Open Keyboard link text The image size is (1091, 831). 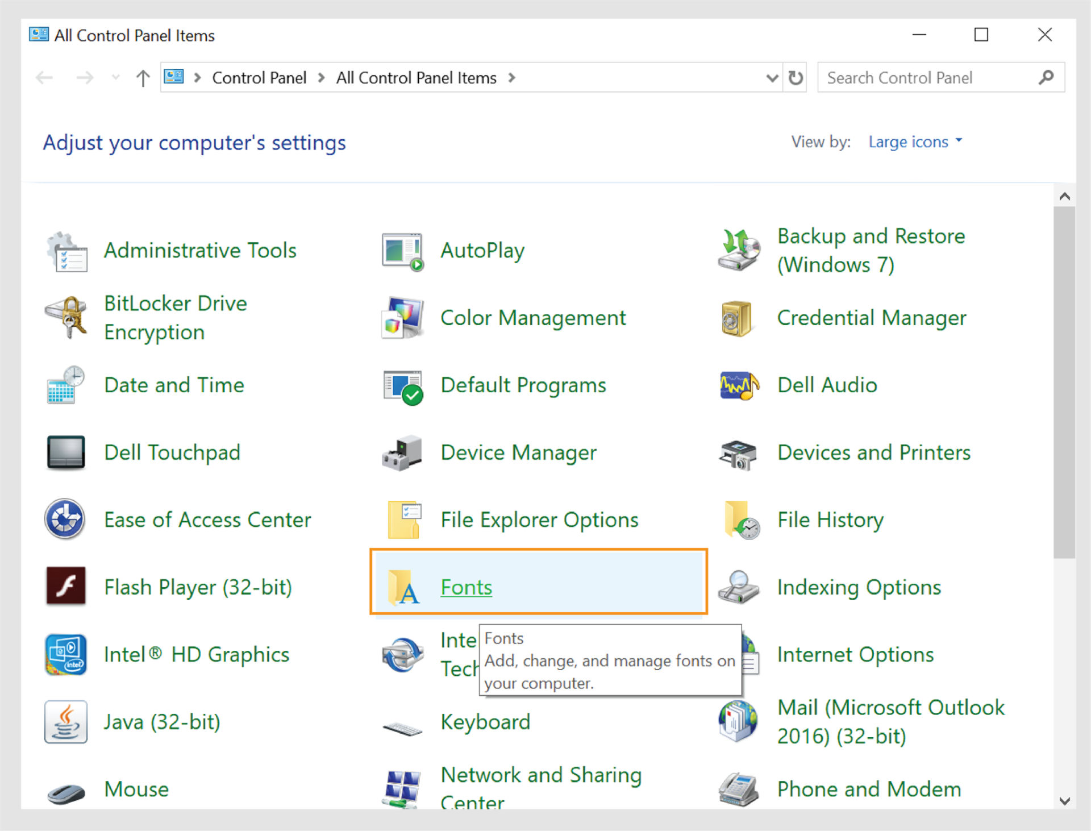click(485, 722)
